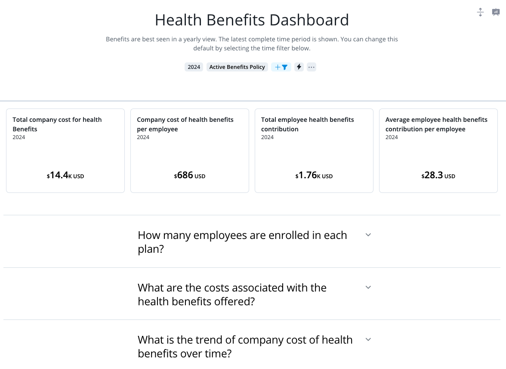
Task: Open Total company cost for health Benefits card
Action: (65, 151)
